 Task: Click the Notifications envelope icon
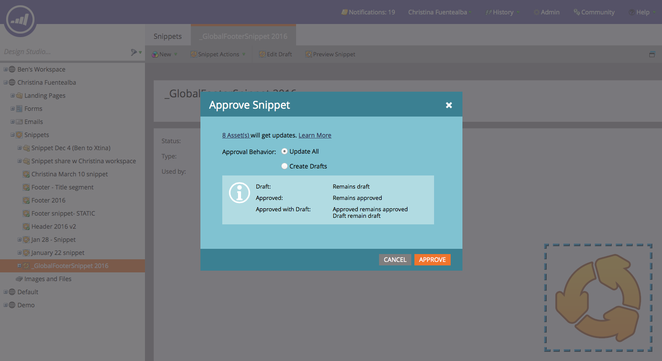coord(345,12)
